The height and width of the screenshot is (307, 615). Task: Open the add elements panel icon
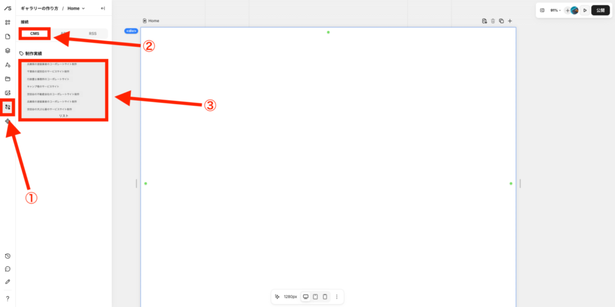click(7, 22)
